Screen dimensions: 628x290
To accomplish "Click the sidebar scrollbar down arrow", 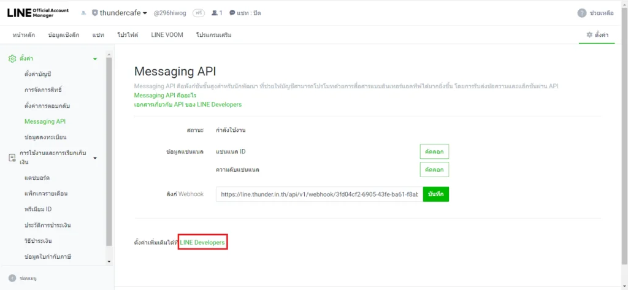I will pyautogui.click(x=109, y=262).
